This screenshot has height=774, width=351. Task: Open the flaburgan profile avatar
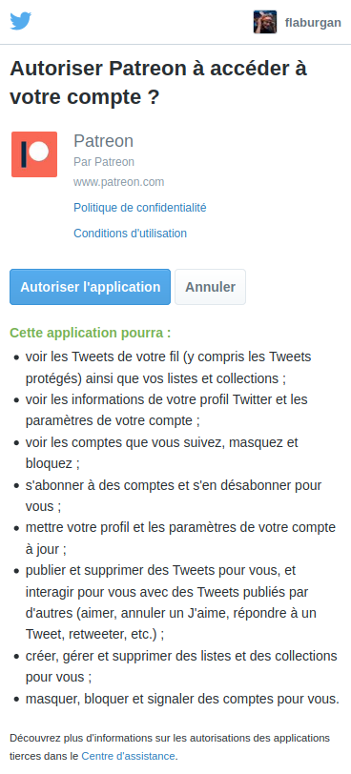[x=265, y=22]
